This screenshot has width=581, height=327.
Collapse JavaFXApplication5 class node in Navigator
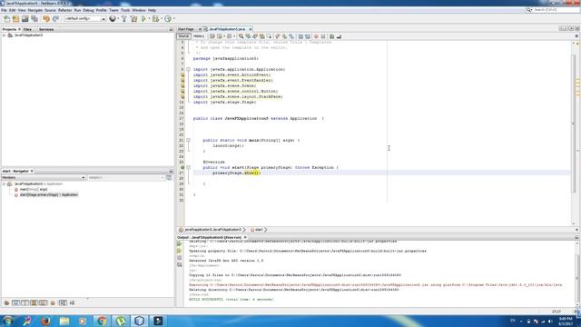pyautogui.click(x=4, y=183)
